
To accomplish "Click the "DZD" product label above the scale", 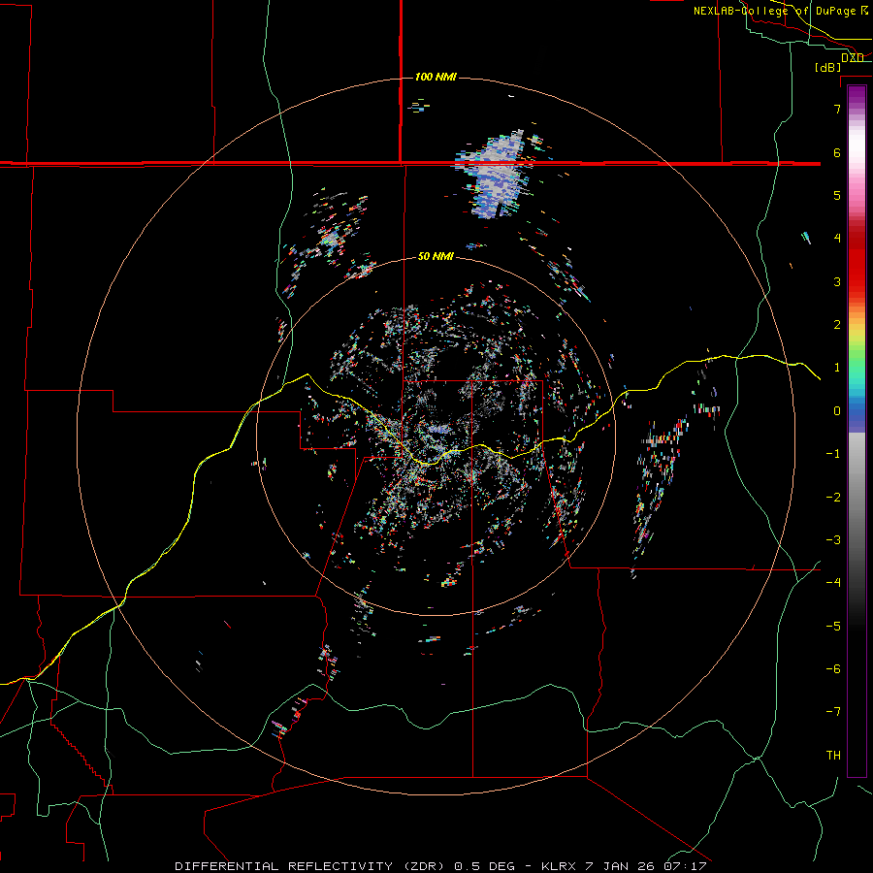I will [853, 57].
